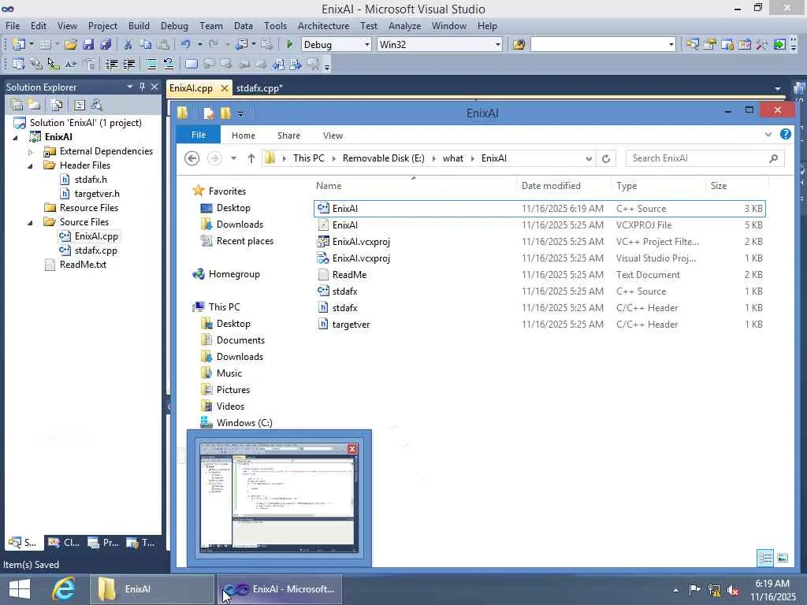Open File Explorer help question mark
807x605 pixels.
pos(786,134)
